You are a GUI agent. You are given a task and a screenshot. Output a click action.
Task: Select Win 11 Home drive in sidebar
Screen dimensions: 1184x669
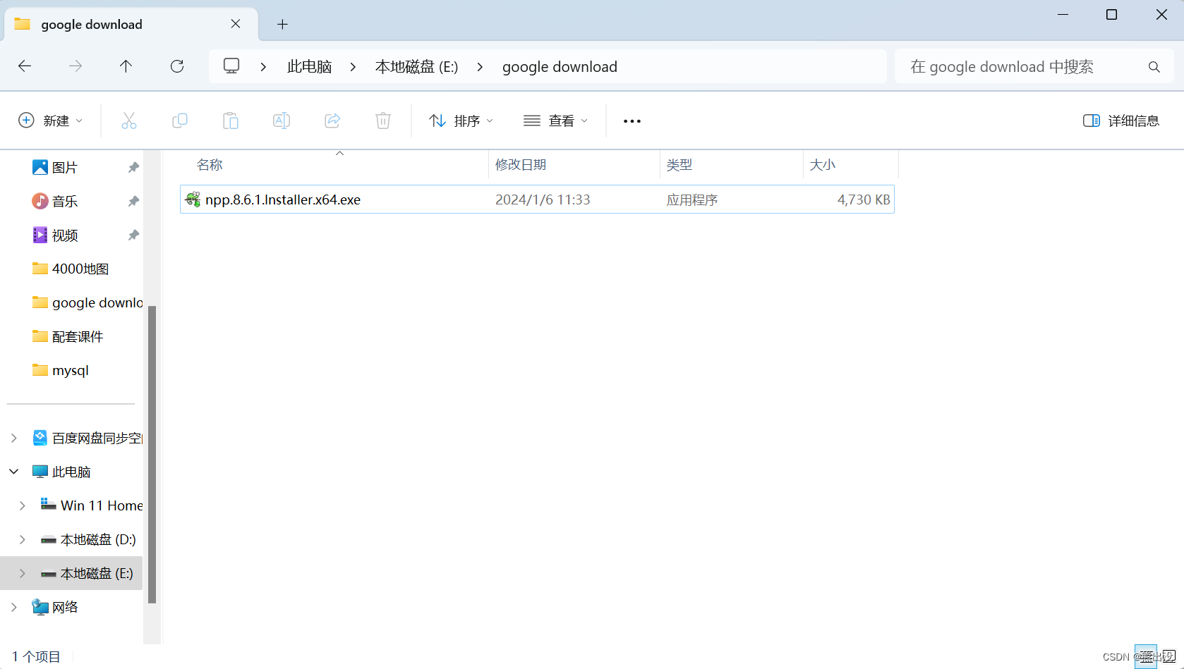click(x=92, y=505)
